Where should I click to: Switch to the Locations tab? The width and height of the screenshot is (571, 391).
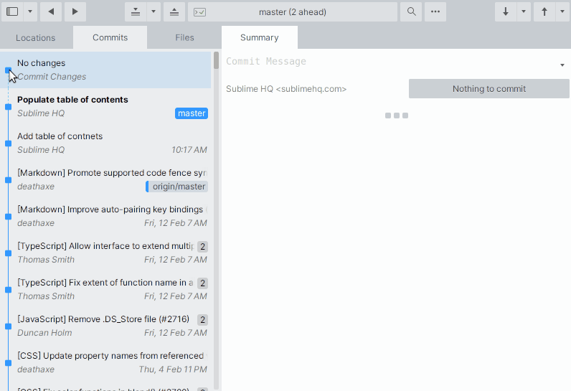pyautogui.click(x=36, y=37)
